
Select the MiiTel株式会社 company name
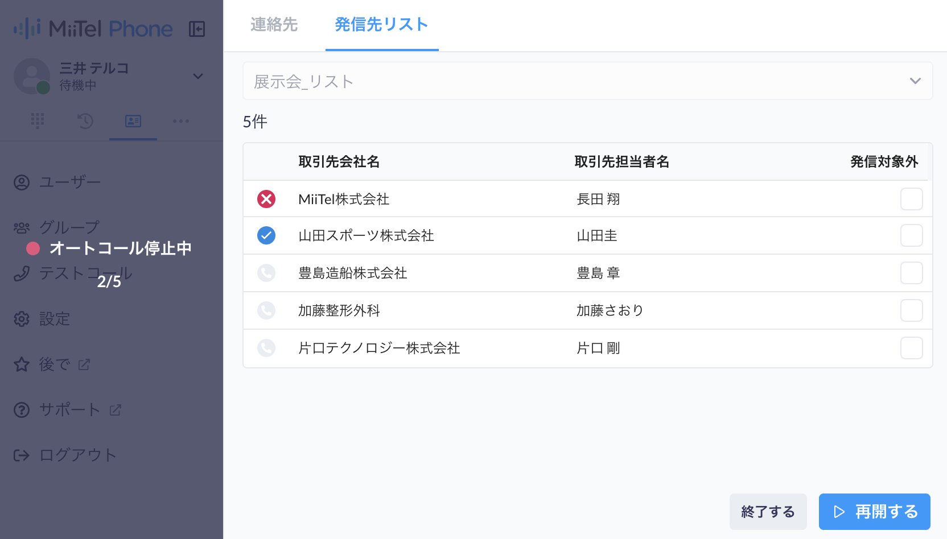pyautogui.click(x=344, y=199)
